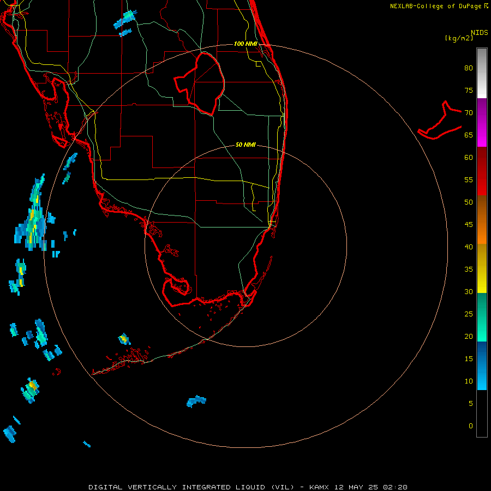Viewport: 491px width, 491px height.
Task: Pick the yellow segment of the color scale
Action: pyautogui.click(x=482, y=268)
